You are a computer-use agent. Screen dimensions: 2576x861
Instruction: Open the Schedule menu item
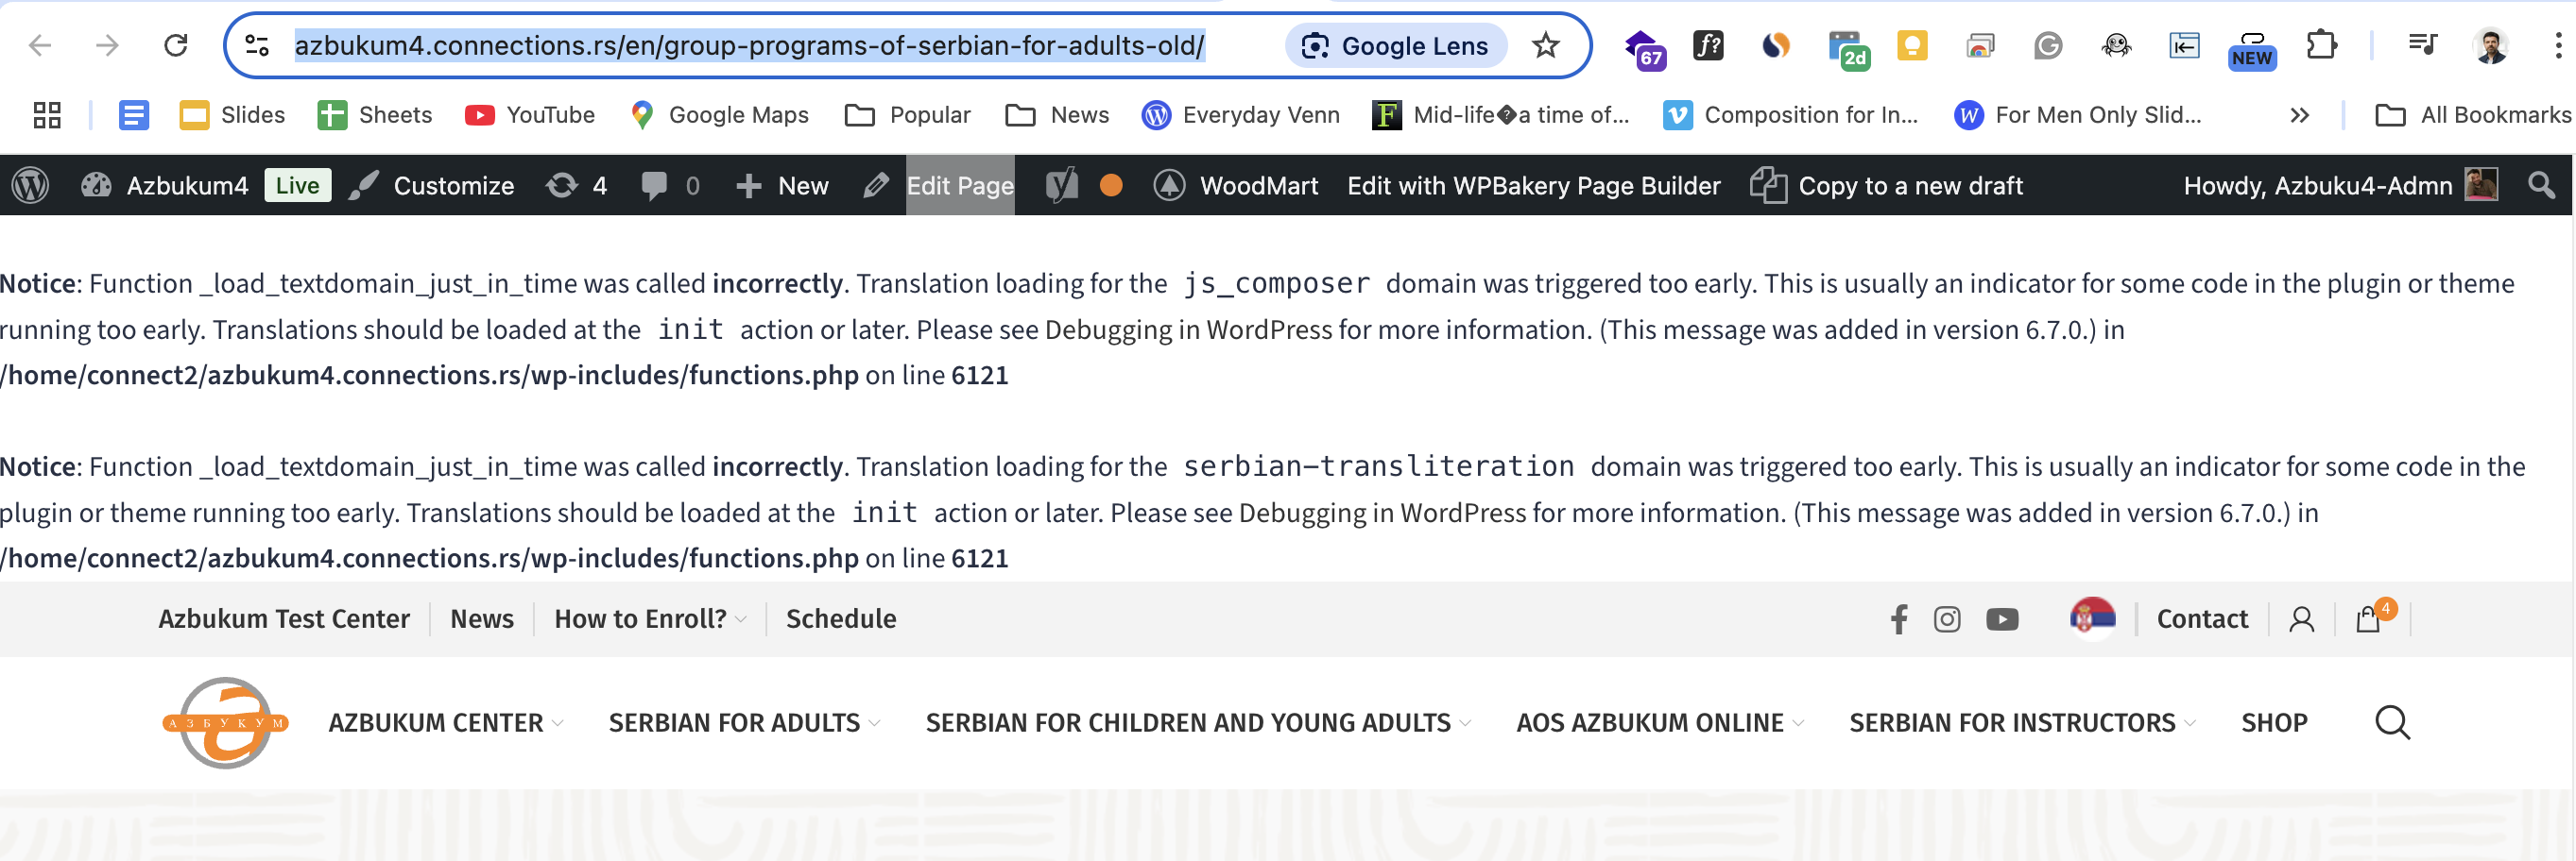pyautogui.click(x=841, y=619)
